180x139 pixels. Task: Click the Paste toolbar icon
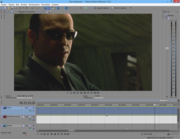click(x=27, y=8)
